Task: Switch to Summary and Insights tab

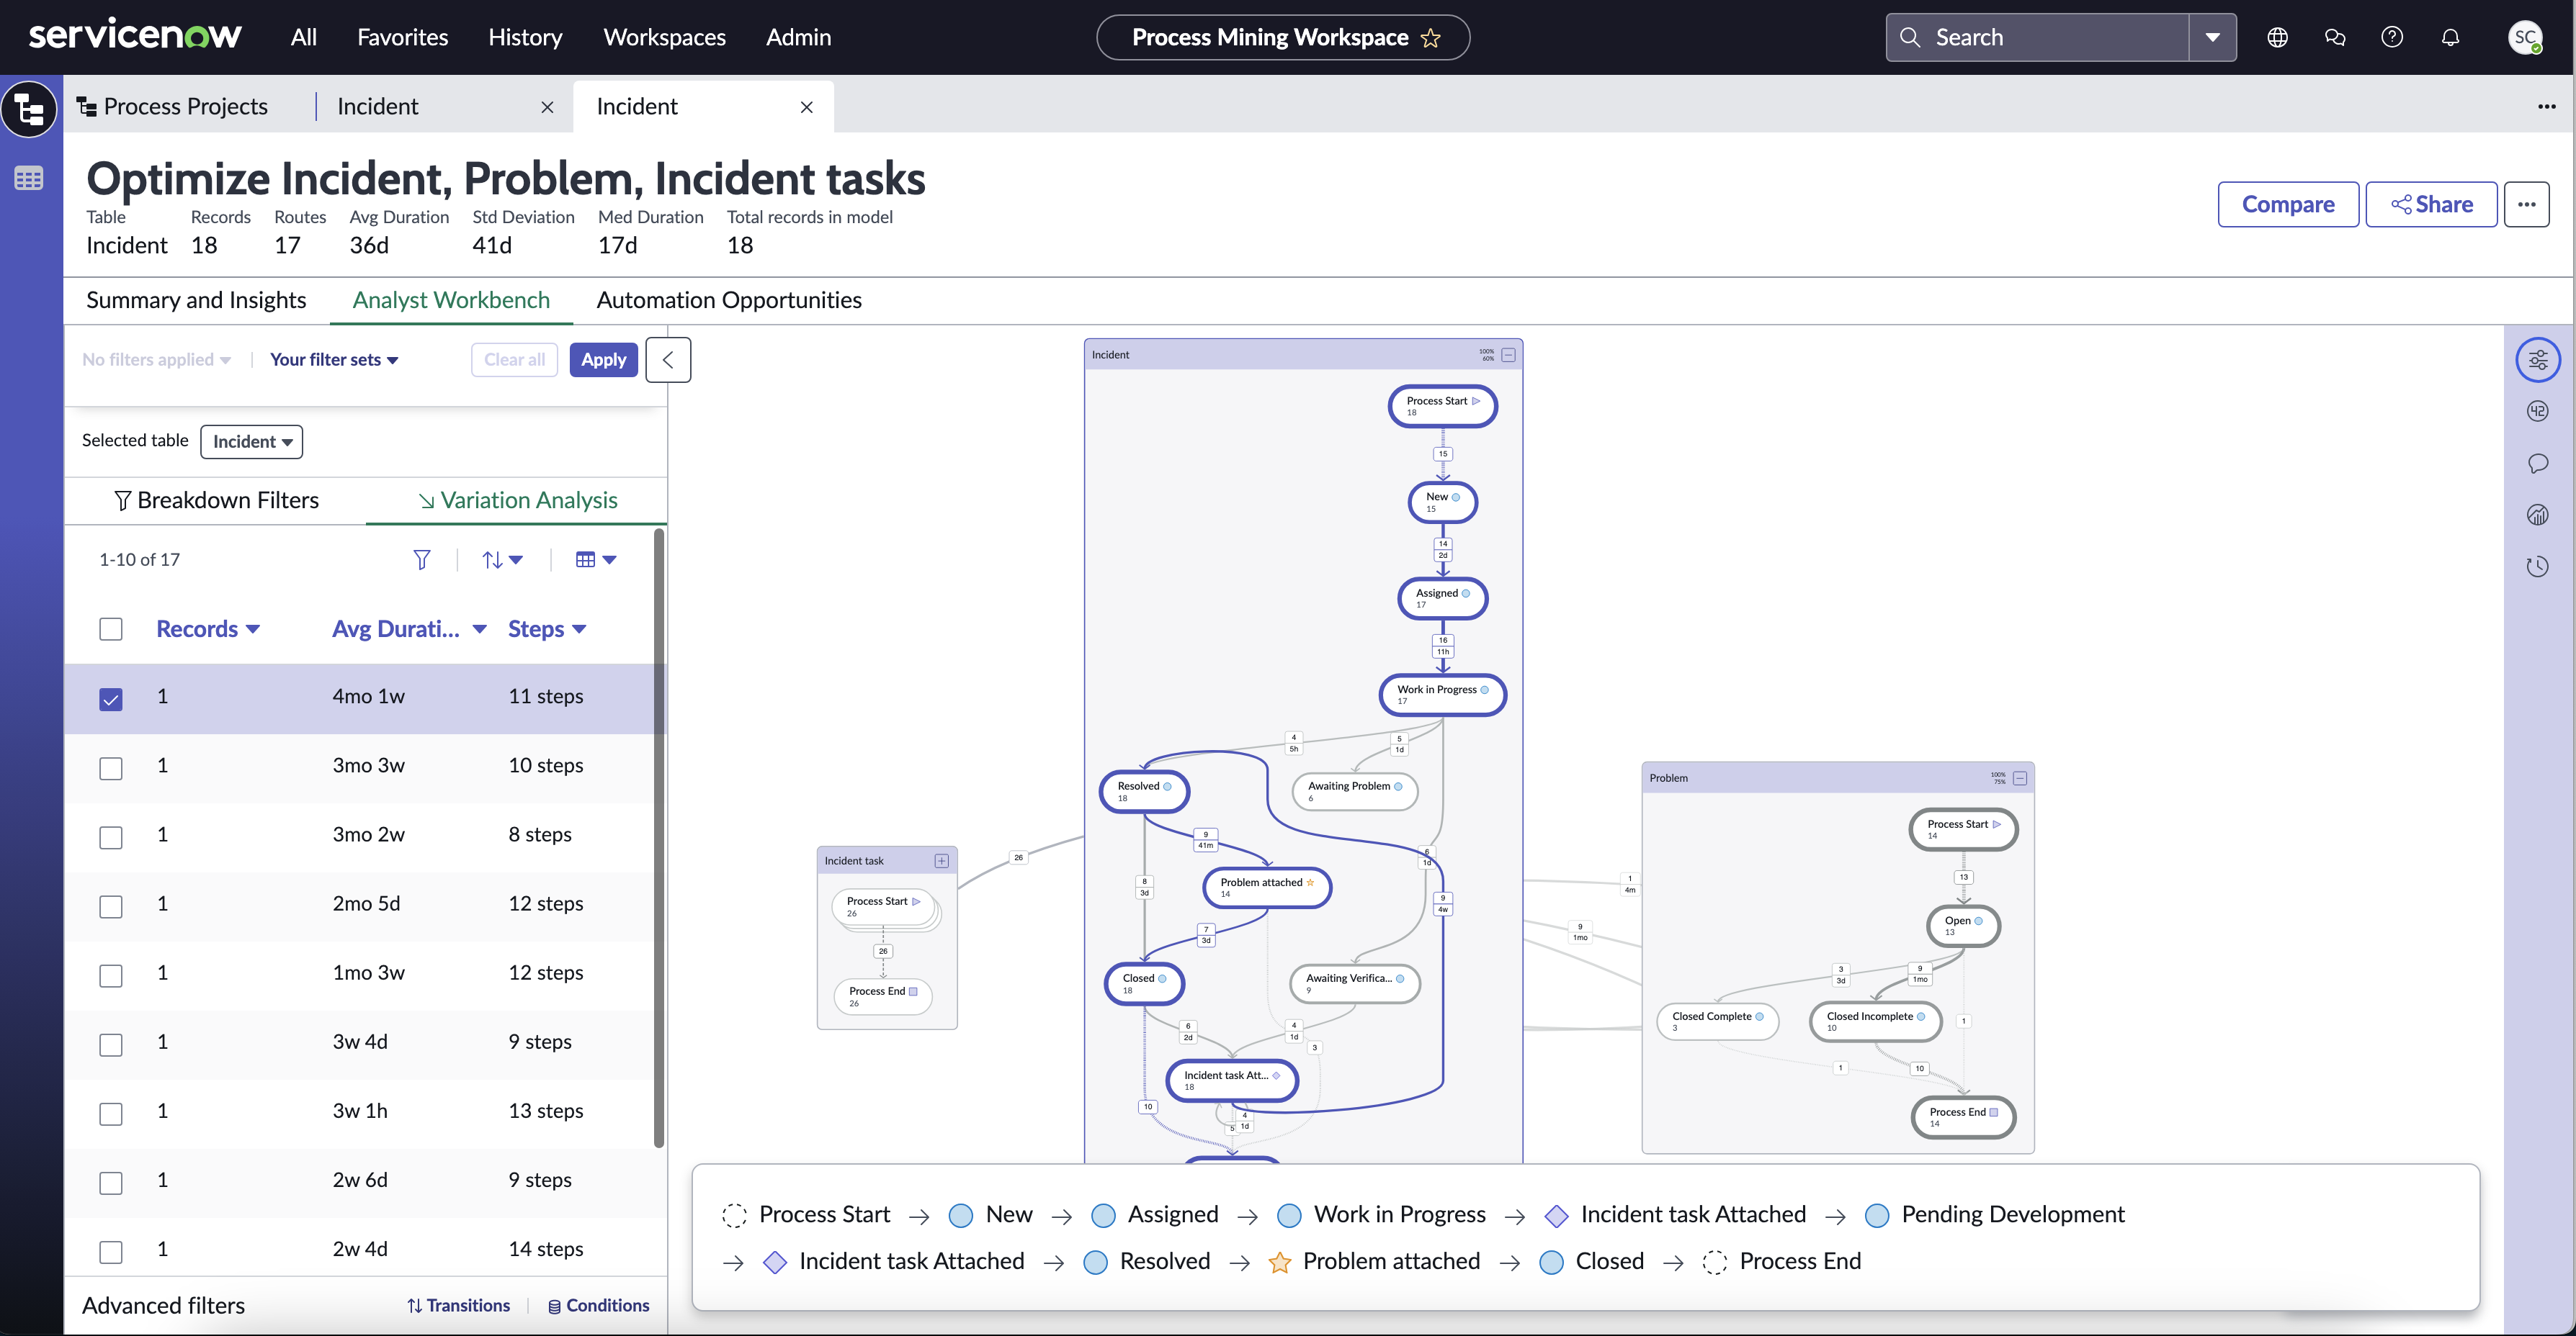Action: coord(196,299)
